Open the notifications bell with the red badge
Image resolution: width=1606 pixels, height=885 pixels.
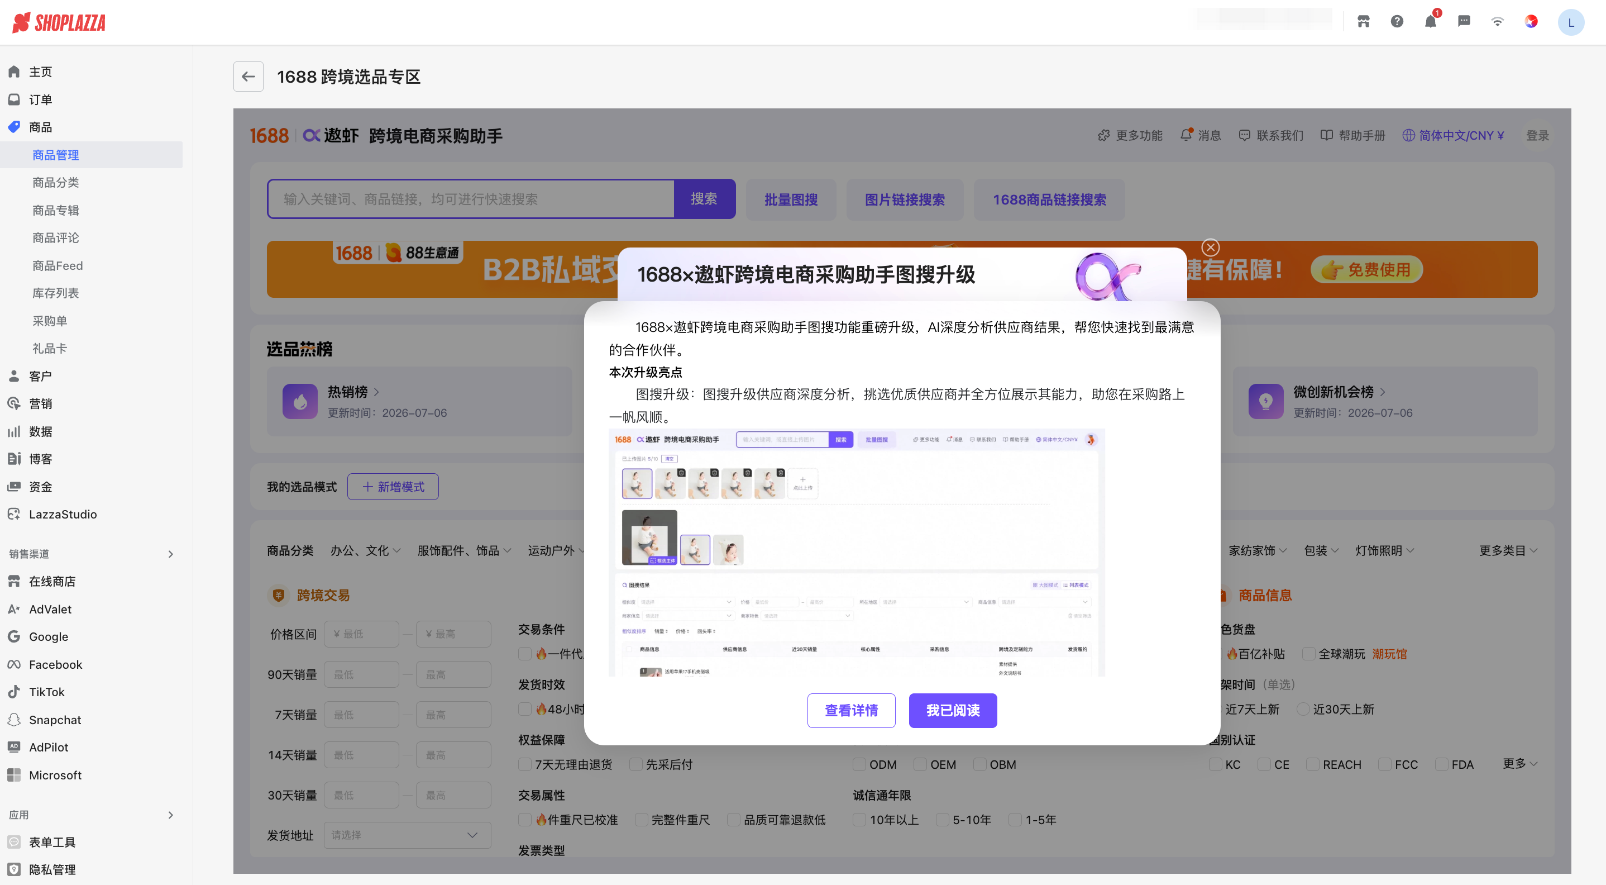tap(1431, 22)
